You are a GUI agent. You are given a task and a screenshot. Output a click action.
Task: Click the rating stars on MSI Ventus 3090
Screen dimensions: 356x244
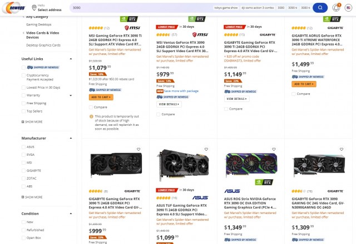tap(163, 34)
